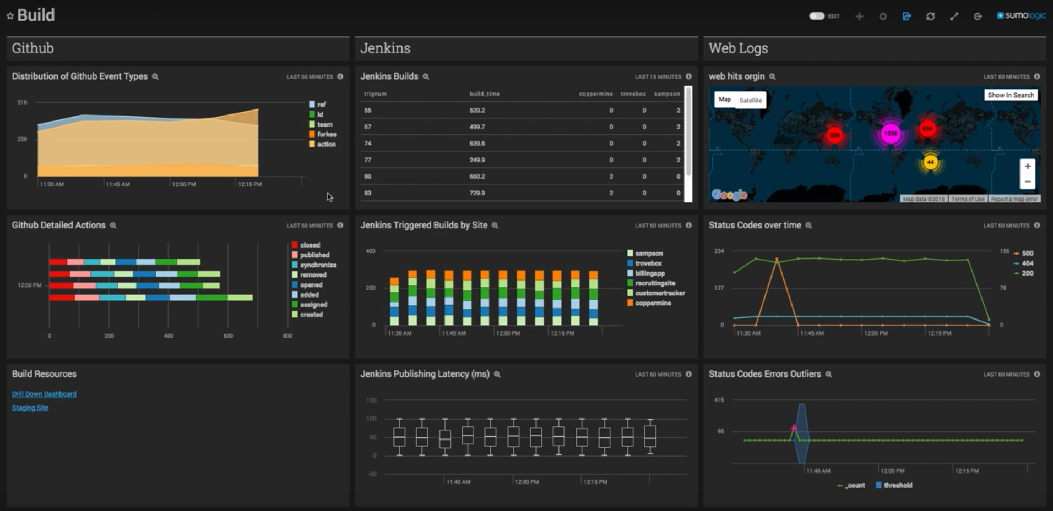1053x511 pixels.
Task: Zoom in on the web hits map
Action: (1027, 166)
